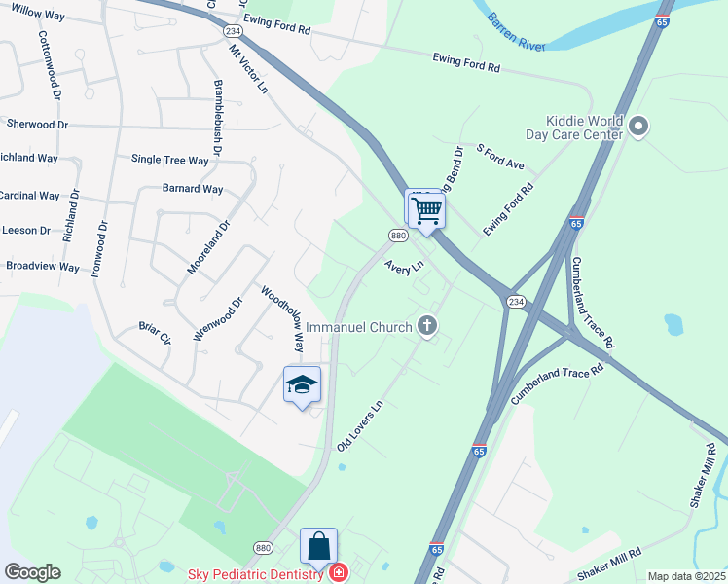Click the bottom Route 880 shield
The height and width of the screenshot is (584, 728).
[263, 548]
